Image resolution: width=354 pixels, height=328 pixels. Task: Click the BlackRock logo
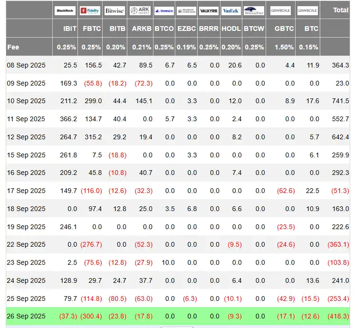click(x=65, y=10)
